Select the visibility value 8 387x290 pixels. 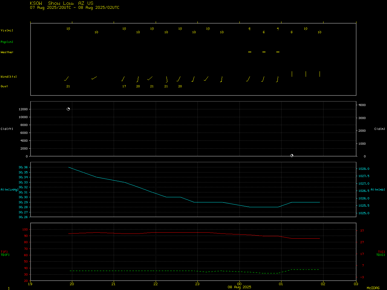click(292, 32)
